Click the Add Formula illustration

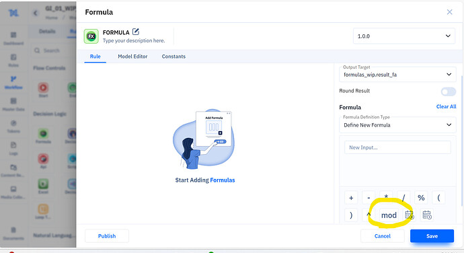click(x=204, y=139)
